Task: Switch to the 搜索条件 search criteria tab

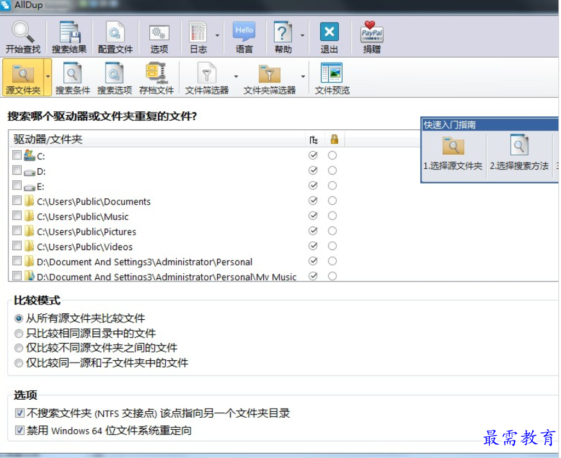Action: point(72,77)
